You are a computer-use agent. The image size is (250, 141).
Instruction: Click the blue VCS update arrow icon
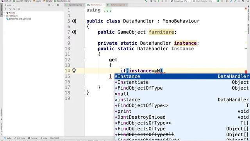tap(231, 1)
